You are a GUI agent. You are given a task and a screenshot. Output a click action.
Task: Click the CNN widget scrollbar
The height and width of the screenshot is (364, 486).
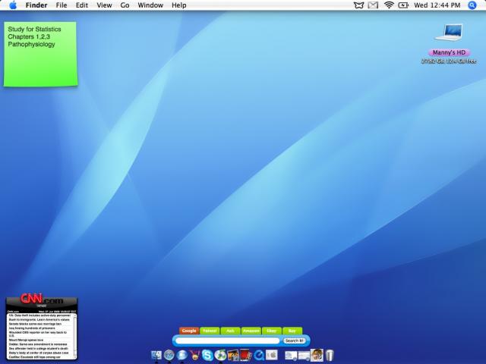pos(74,337)
